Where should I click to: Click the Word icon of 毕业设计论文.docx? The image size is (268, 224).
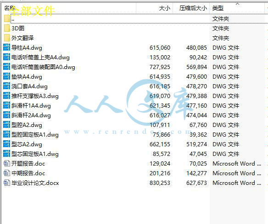7,183
